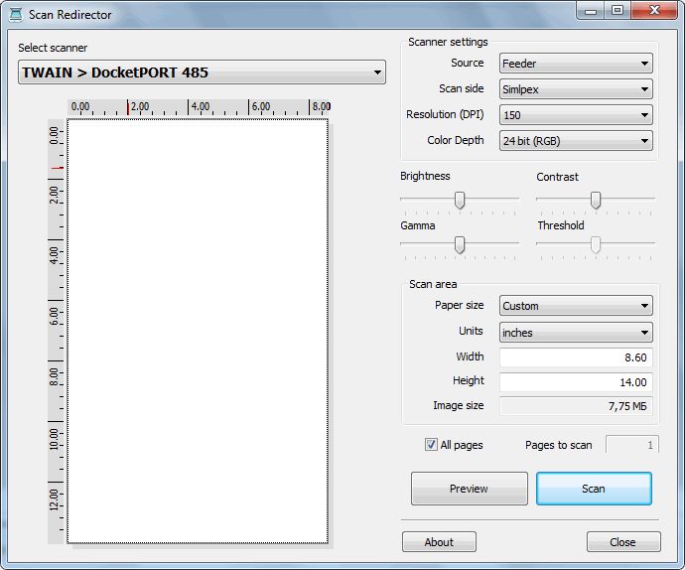Expand the Source dropdown
The width and height of the screenshot is (685, 570).
click(x=576, y=64)
